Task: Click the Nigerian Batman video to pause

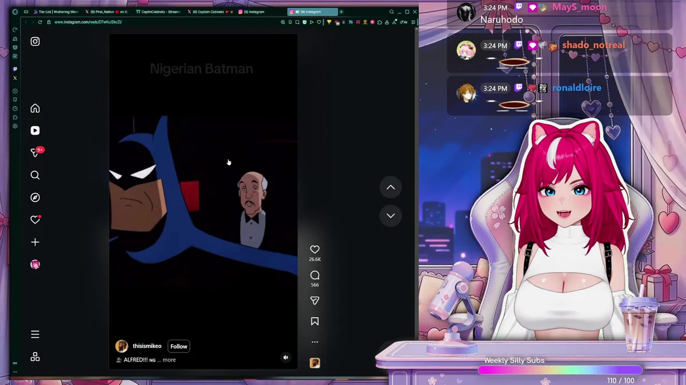Action: click(203, 201)
